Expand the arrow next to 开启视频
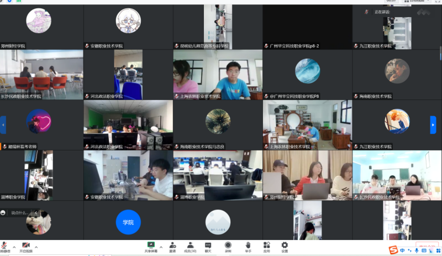 [x=36, y=246]
